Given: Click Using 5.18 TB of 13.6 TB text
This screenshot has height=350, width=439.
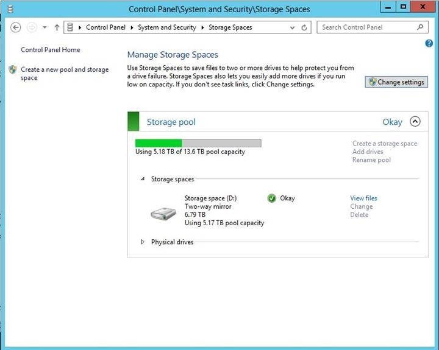Looking at the screenshot, I should [x=190, y=152].
